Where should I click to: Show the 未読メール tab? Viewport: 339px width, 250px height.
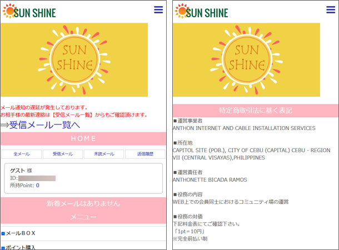[104, 154]
